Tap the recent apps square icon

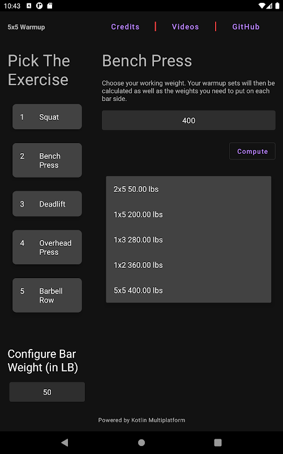[x=218, y=442]
